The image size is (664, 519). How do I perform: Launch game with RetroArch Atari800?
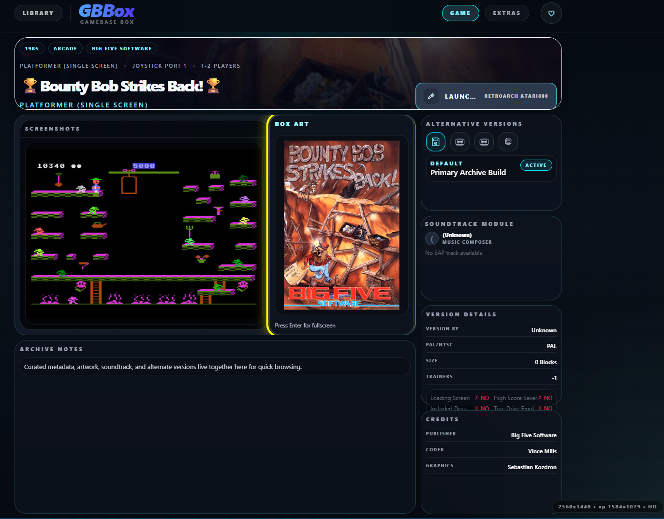(486, 96)
